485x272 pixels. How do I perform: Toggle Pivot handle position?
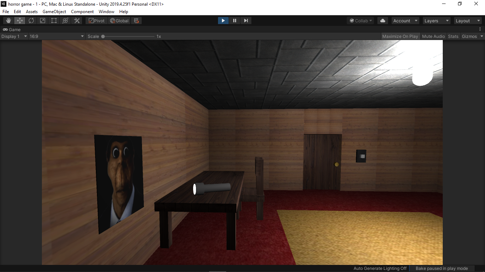pos(97,21)
